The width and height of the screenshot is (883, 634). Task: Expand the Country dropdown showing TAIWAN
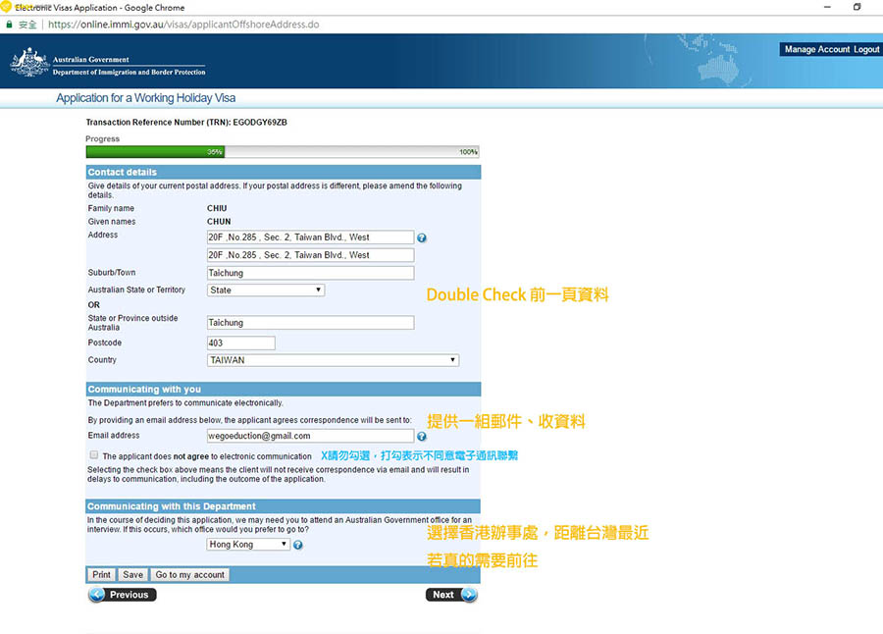[333, 360]
